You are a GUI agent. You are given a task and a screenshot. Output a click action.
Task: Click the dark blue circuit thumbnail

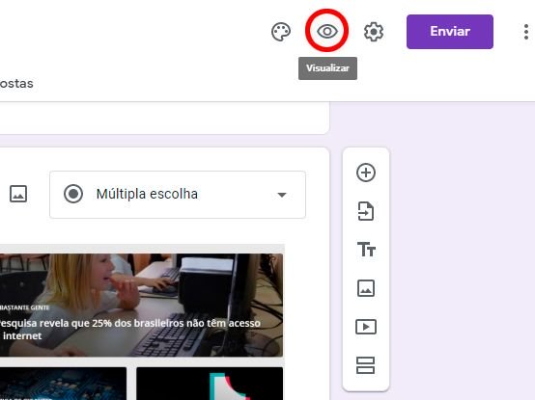point(63,384)
